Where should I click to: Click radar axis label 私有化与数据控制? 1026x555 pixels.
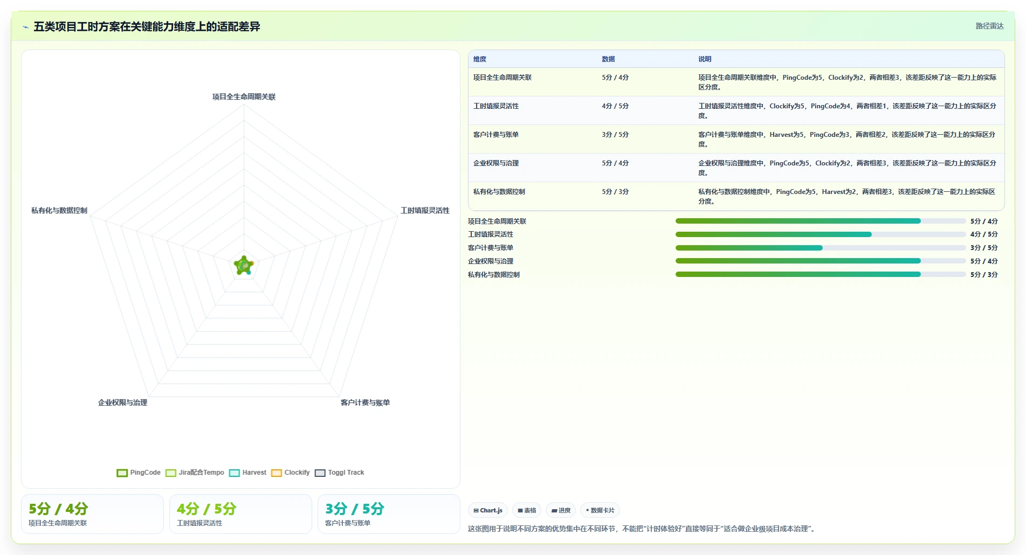59,211
